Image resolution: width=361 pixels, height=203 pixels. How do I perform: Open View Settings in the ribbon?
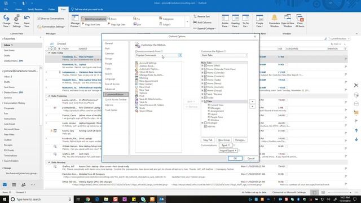16,21
